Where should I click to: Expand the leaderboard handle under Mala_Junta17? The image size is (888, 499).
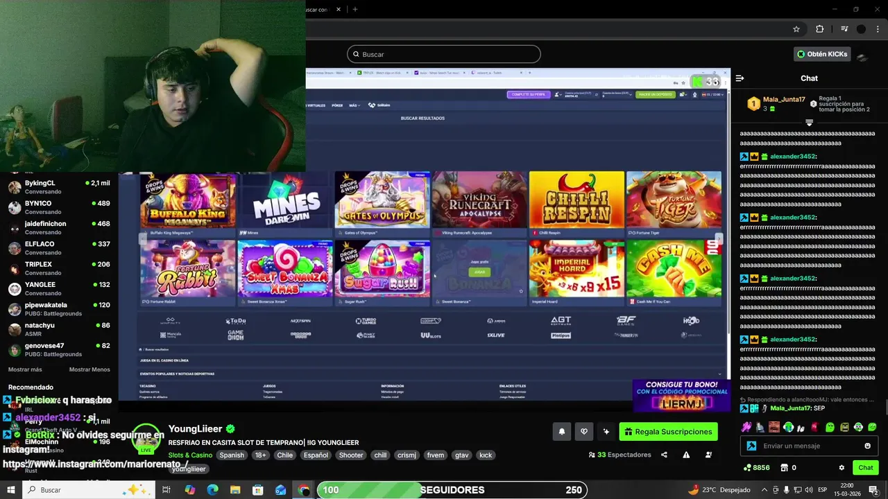point(809,123)
